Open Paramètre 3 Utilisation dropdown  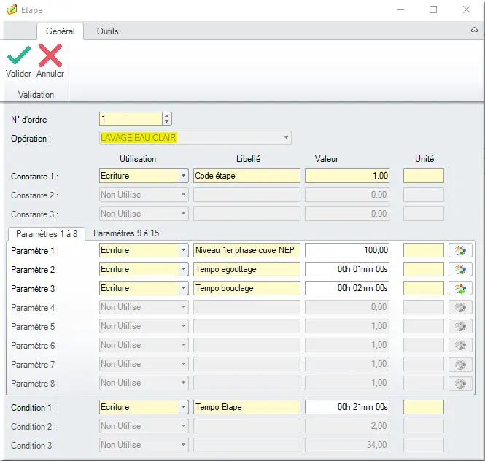tap(183, 288)
